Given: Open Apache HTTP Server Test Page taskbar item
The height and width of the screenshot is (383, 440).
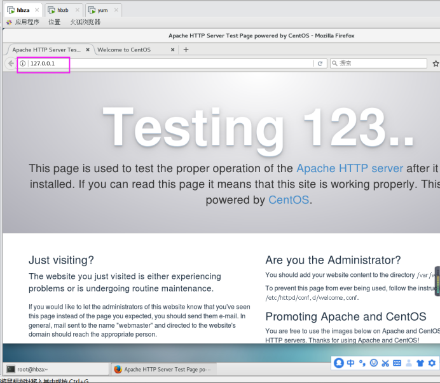Looking at the screenshot, I should tap(163, 369).
